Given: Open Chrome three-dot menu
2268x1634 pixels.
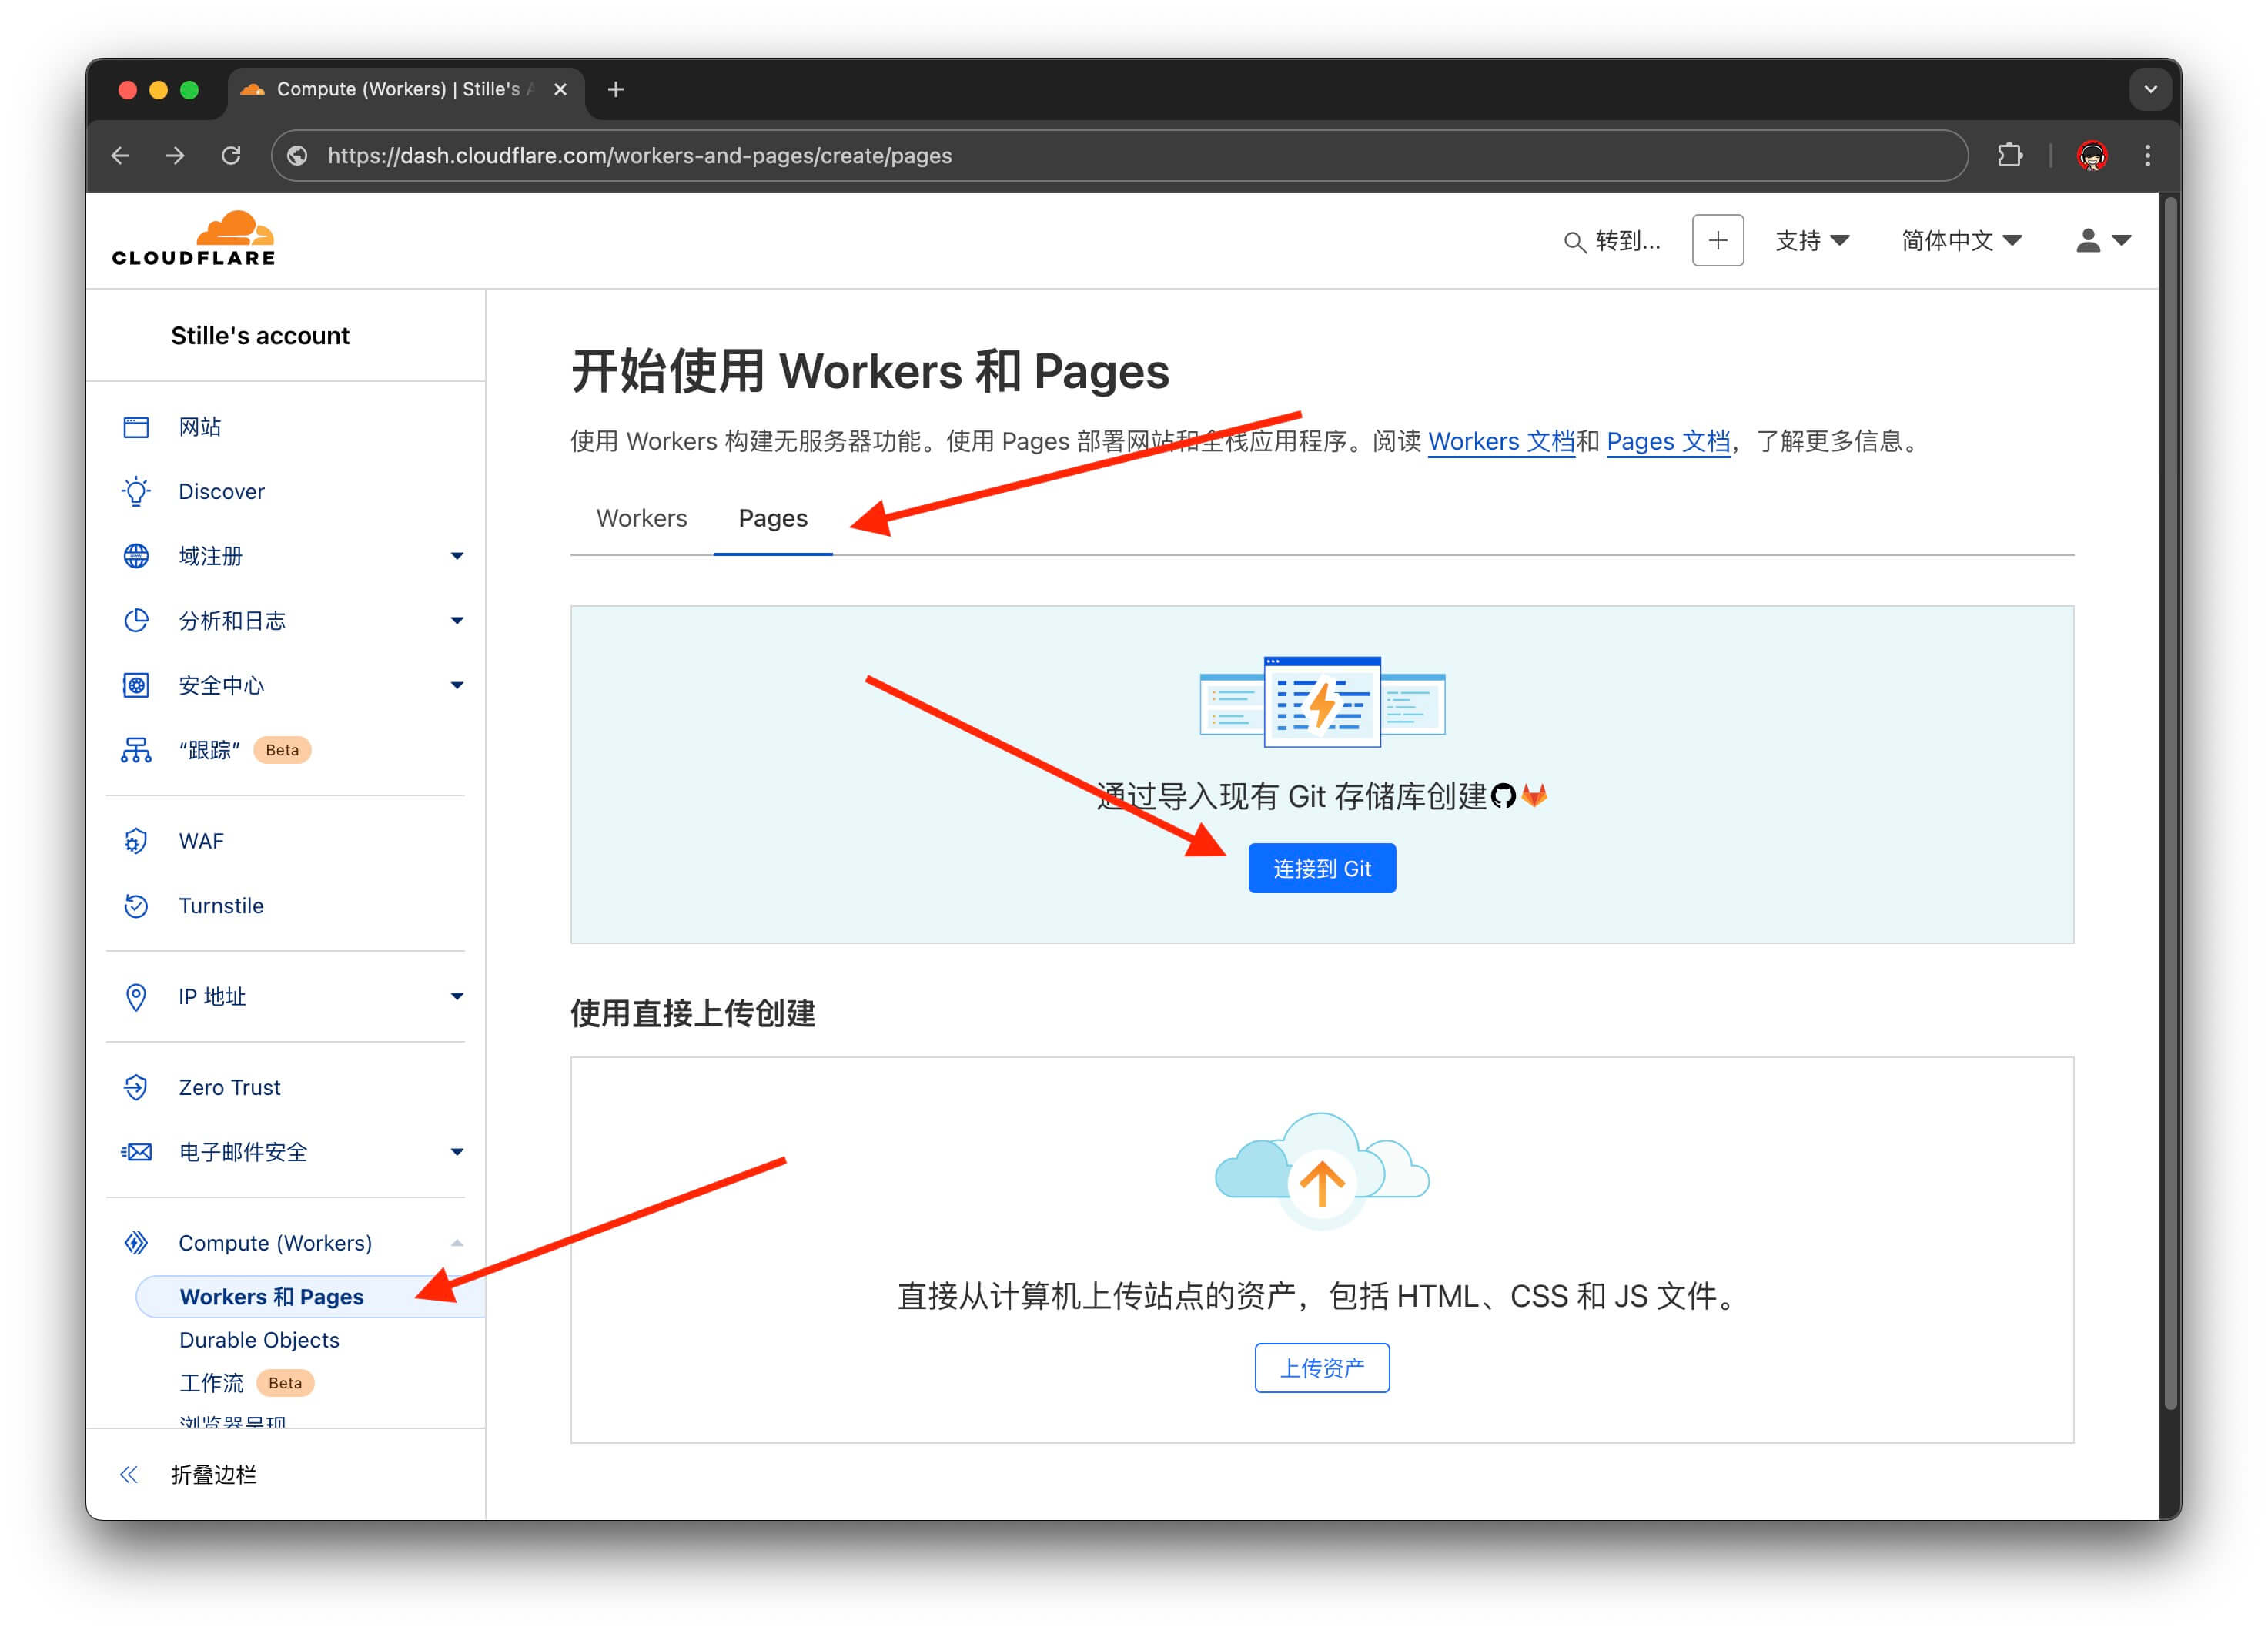Looking at the screenshot, I should coord(2147,156).
